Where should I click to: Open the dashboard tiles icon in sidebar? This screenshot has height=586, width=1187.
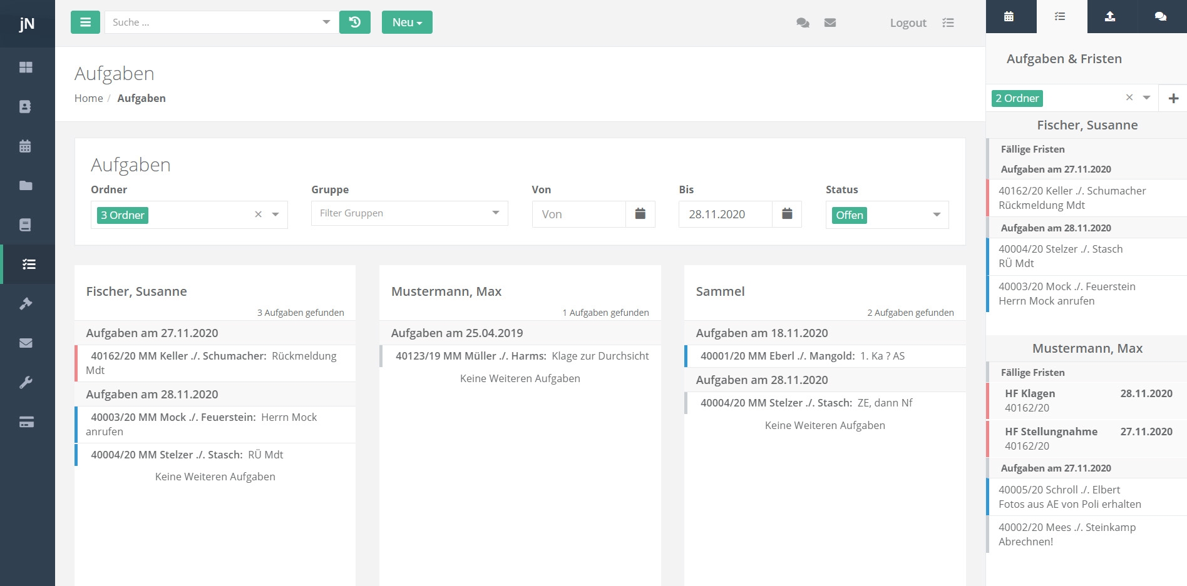click(x=26, y=68)
